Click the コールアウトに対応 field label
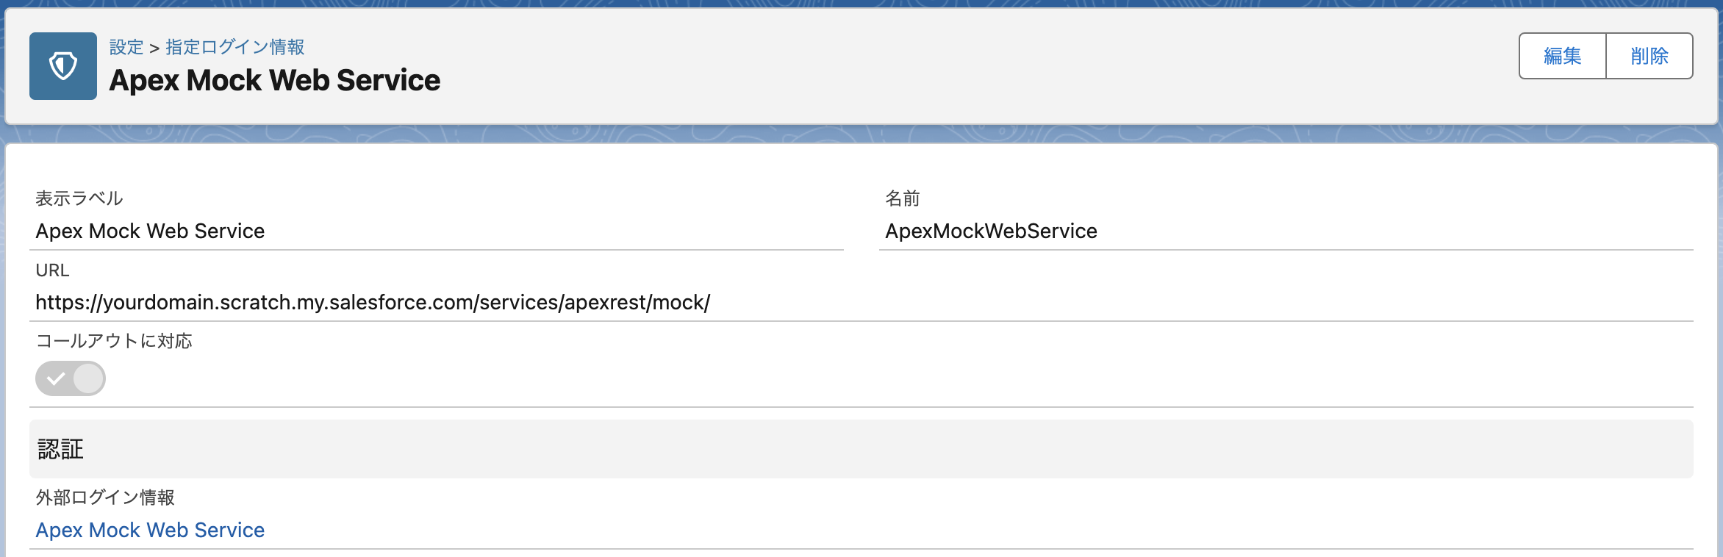The height and width of the screenshot is (557, 1723). (x=114, y=341)
